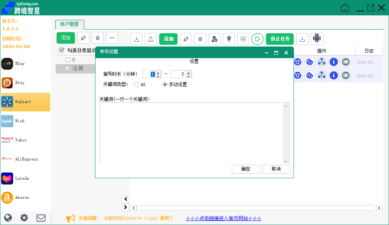This screenshot has width=389, height=225.
Task: Click the category edit pencil icon
Action: click(83, 38)
